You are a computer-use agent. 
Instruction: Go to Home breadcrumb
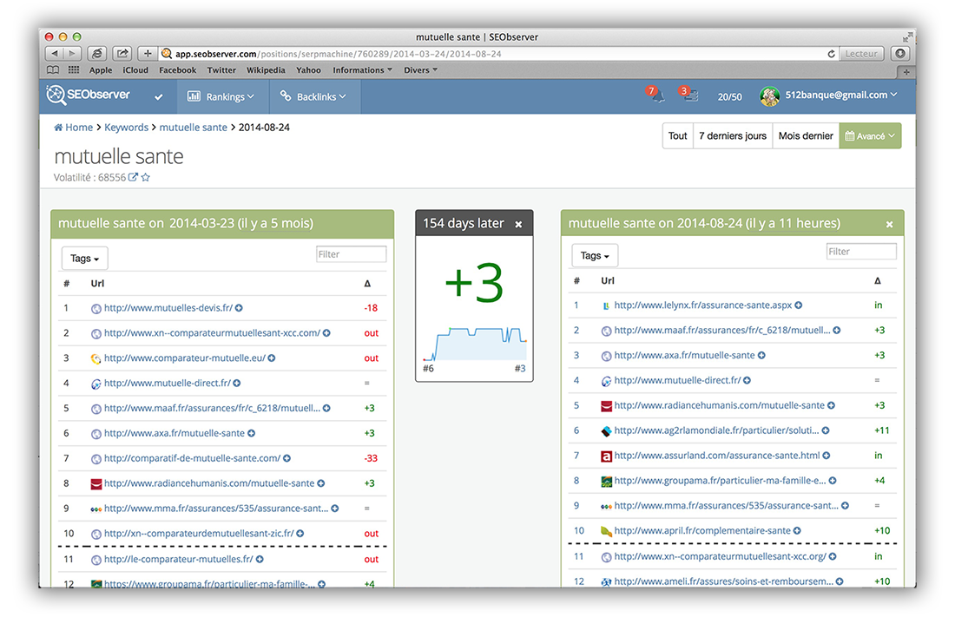click(x=74, y=128)
